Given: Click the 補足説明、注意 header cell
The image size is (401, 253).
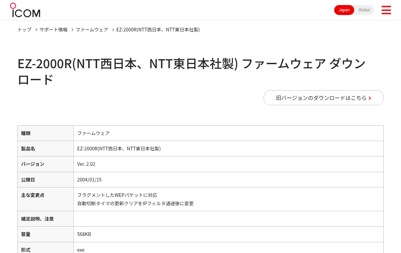Looking at the screenshot, I should (x=45, y=219).
